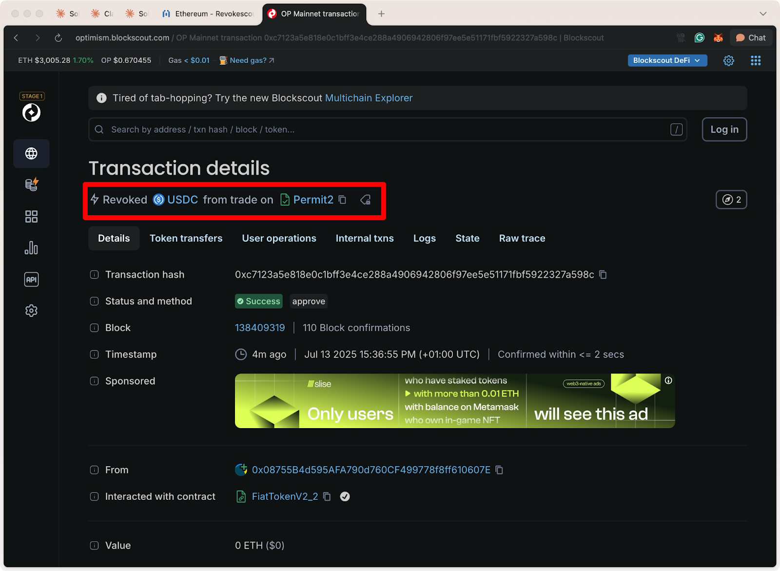The width and height of the screenshot is (780, 571).
Task: Click the tag icon next to Permit2
Action: (366, 199)
